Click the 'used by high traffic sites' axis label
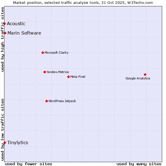The width and height of the screenshot is (166, 166). coord(2,39)
